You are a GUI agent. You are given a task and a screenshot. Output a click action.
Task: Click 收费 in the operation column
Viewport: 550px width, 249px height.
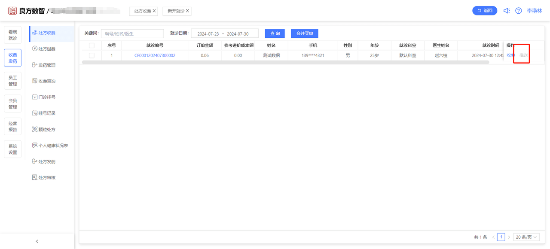(510, 55)
